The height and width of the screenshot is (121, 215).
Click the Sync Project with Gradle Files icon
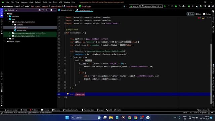pos(197,6)
